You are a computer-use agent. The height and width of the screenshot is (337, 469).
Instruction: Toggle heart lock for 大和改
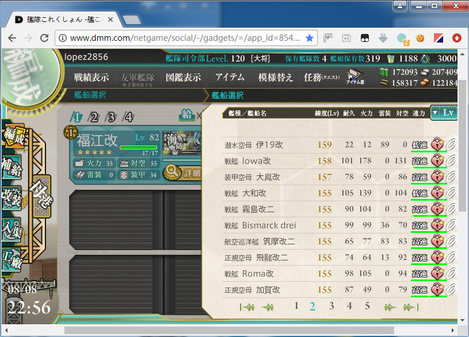(437, 193)
